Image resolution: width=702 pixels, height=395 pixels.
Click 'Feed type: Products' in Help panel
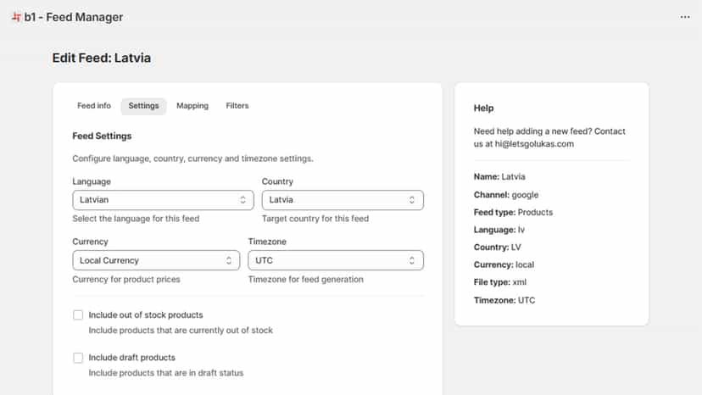(513, 212)
